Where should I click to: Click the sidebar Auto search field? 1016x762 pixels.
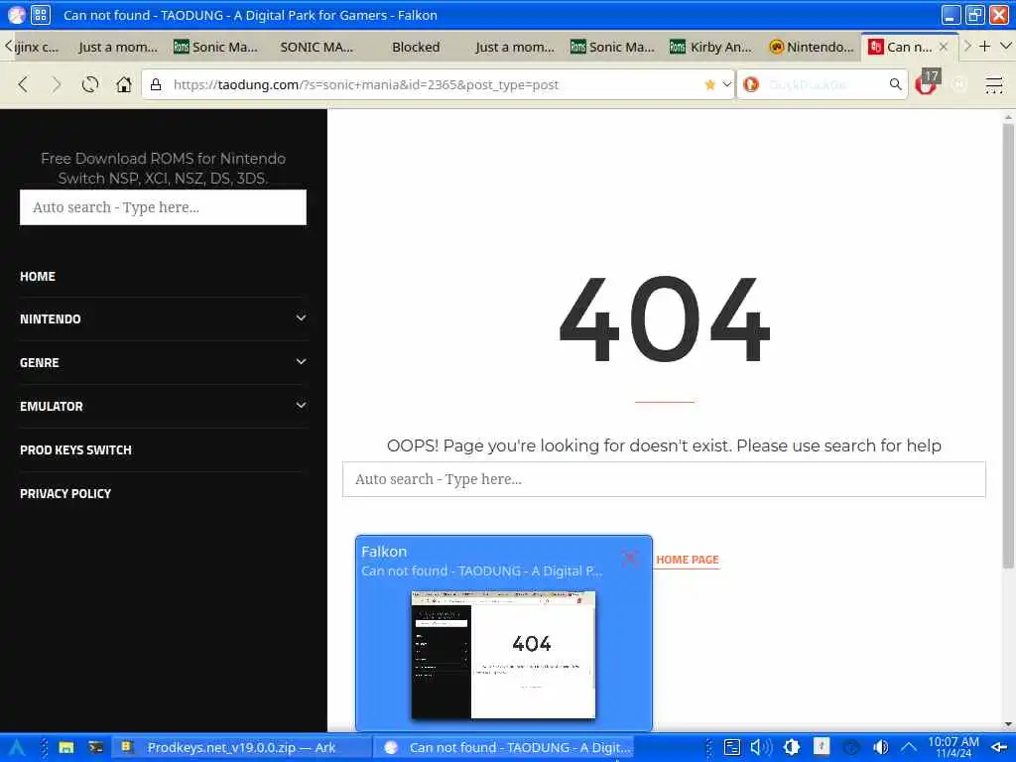[164, 207]
